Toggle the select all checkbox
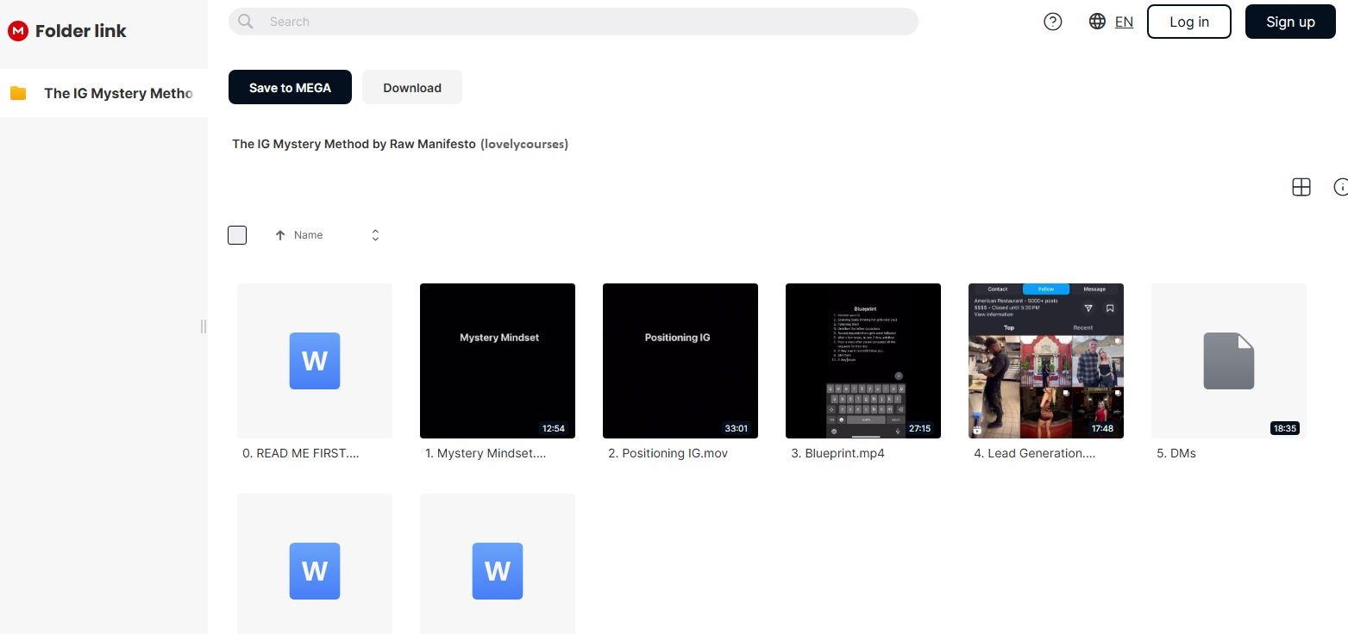This screenshot has height=634, width=1348. [x=237, y=235]
